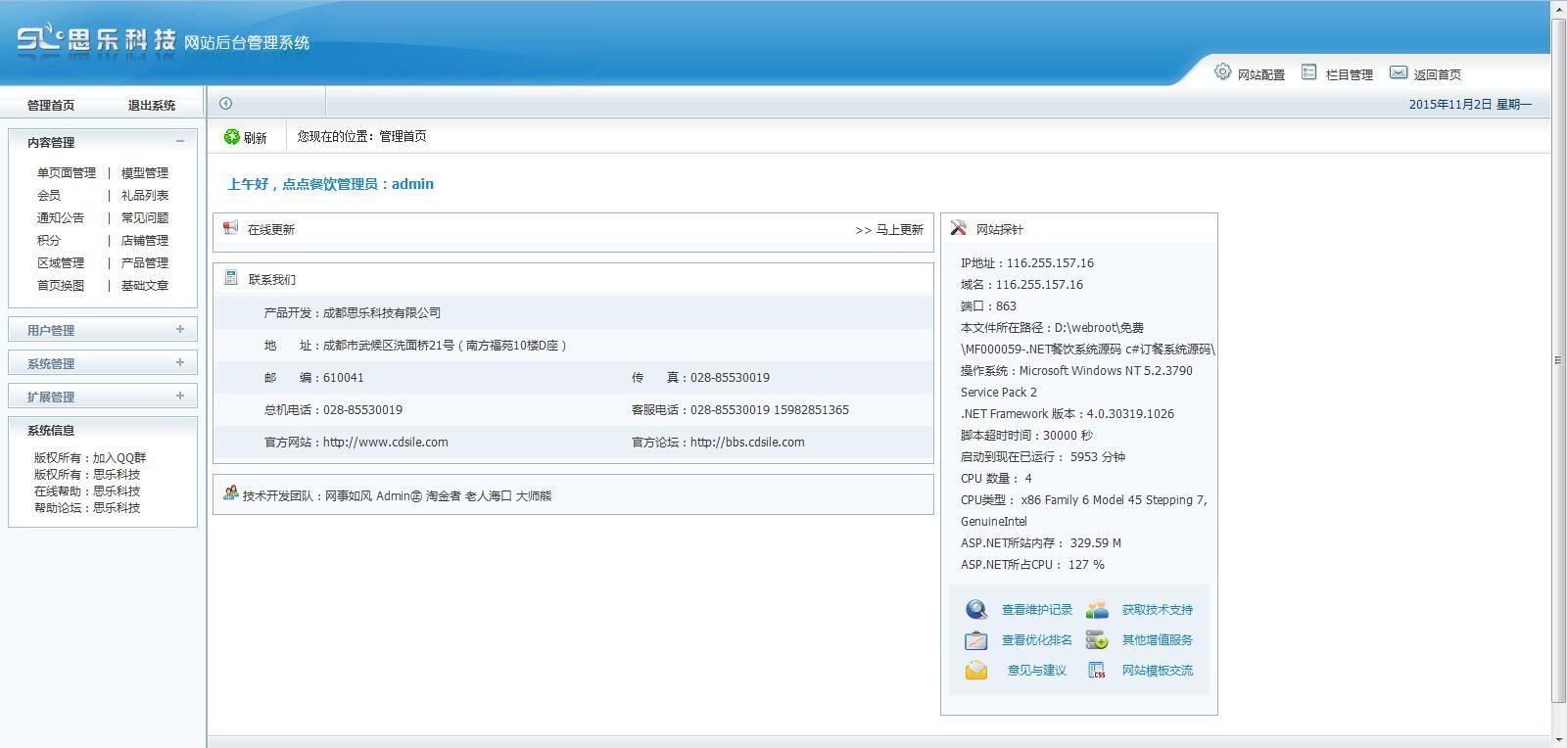Click the >> 马上更新 link

(889, 229)
